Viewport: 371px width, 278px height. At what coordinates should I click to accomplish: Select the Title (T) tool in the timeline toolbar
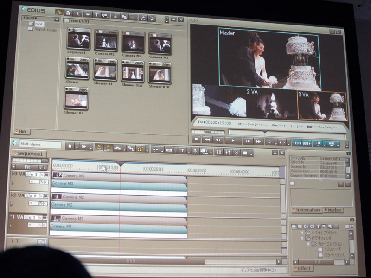pos(182,151)
